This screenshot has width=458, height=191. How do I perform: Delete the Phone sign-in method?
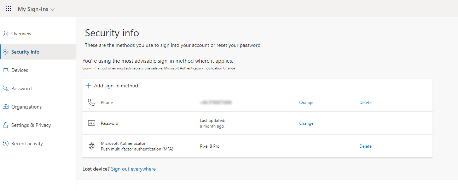[x=365, y=103]
